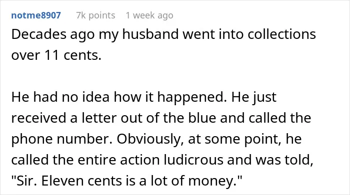350x195 pixels.
Task: Click the word 'Decades' in the comment
Action: [x=39, y=34]
